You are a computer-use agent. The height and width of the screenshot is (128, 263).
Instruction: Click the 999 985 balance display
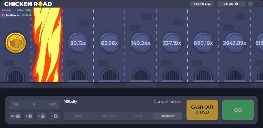coord(231,4)
